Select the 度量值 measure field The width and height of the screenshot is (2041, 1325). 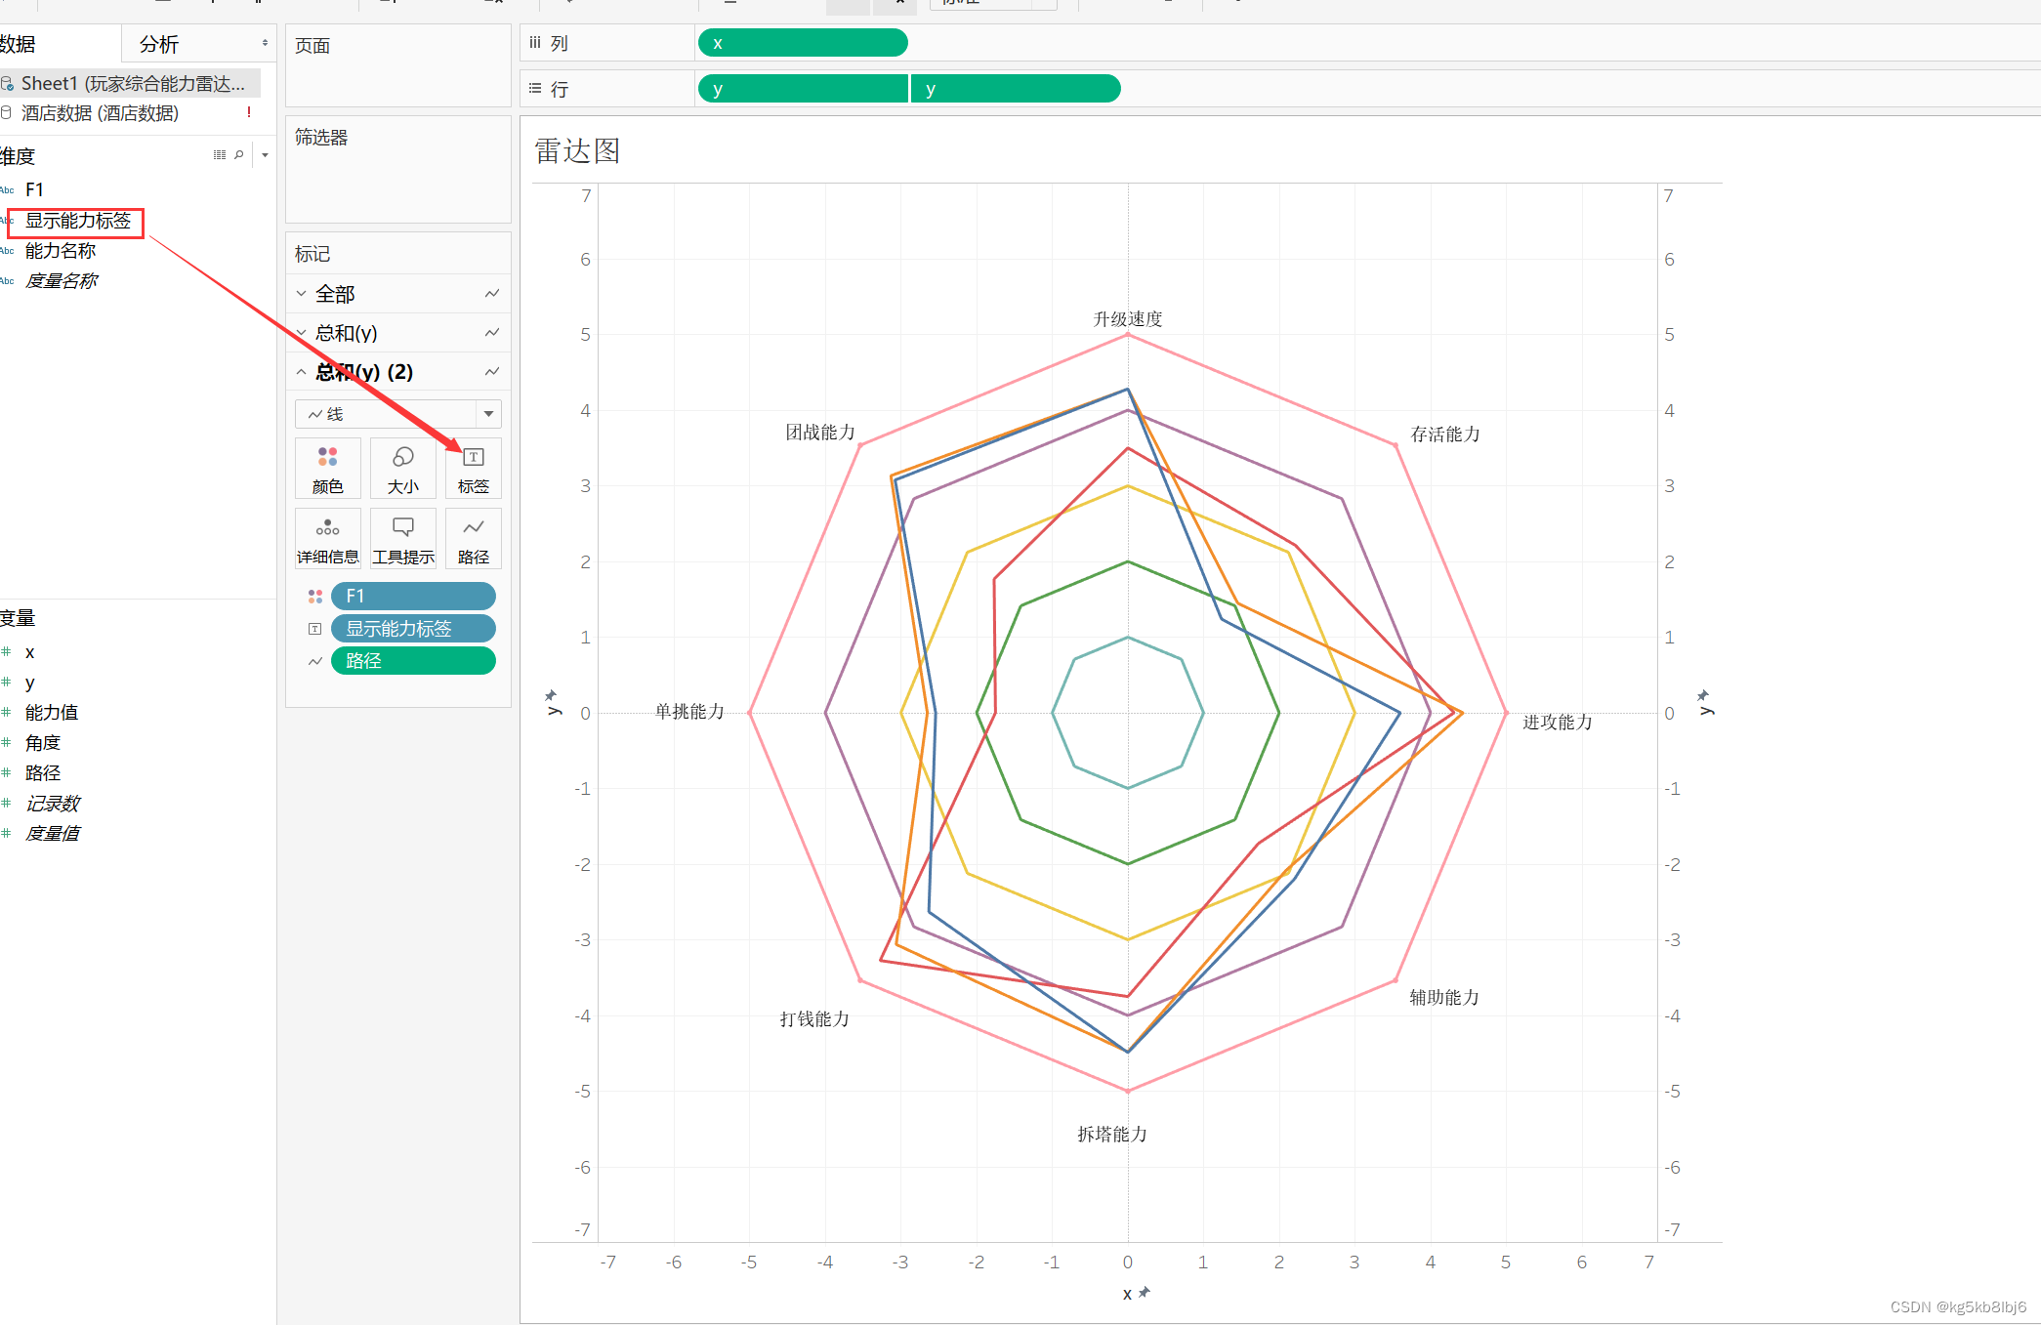click(52, 833)
